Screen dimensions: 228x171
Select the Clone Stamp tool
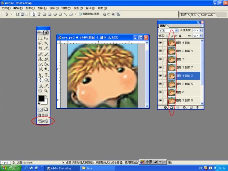tap(40, 59)
